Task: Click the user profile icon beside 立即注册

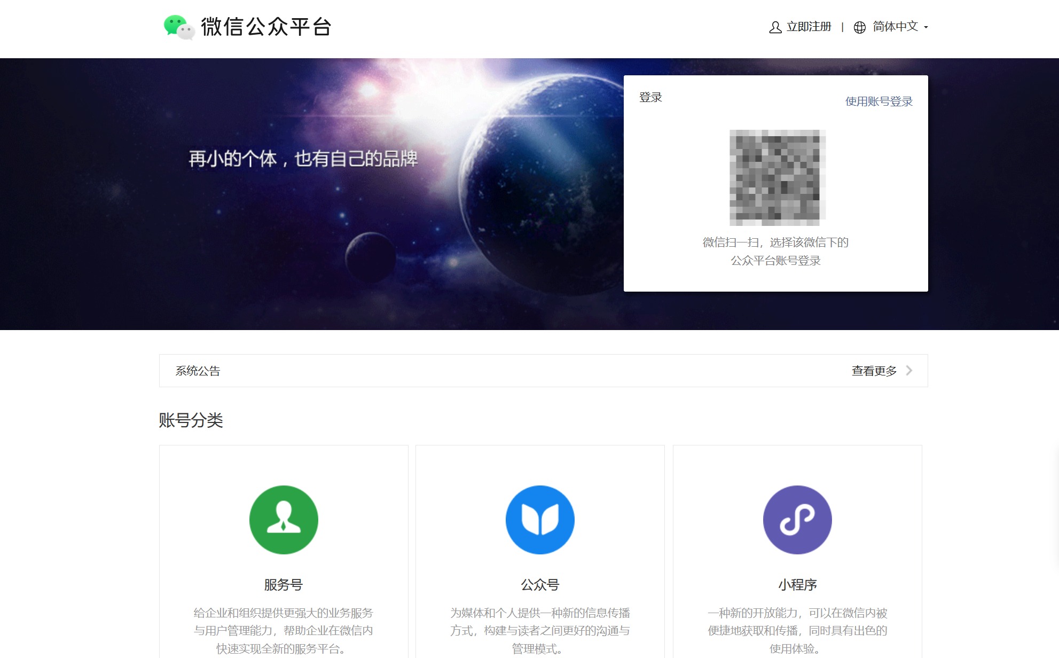Action: coord(775,27)
